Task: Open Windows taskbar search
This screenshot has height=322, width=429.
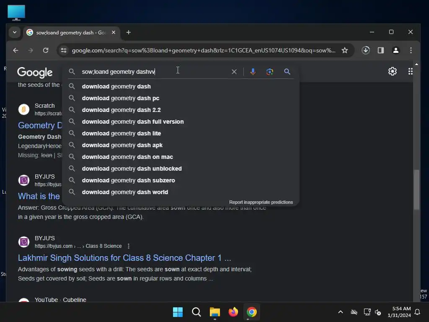Action: click(x=196, y=312)
